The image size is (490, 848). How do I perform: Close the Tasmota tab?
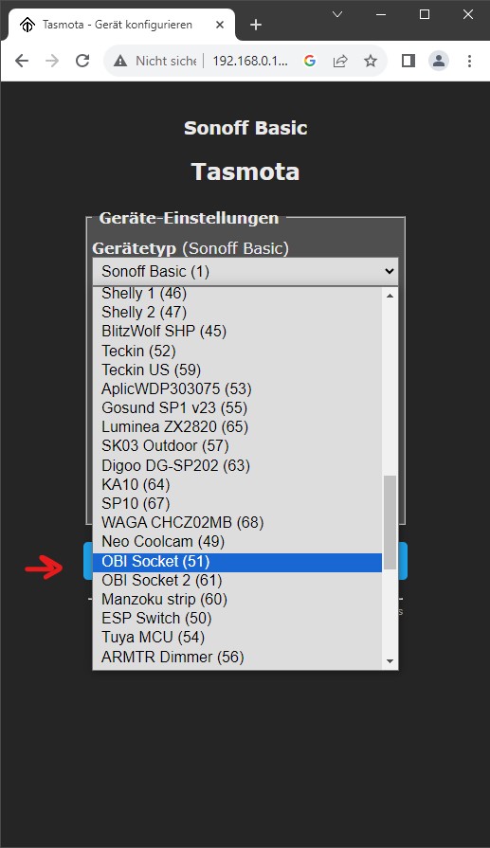coord(220,25)
